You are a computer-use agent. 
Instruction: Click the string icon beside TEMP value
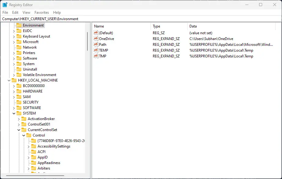pyautogui.click(x=96, y=50)
